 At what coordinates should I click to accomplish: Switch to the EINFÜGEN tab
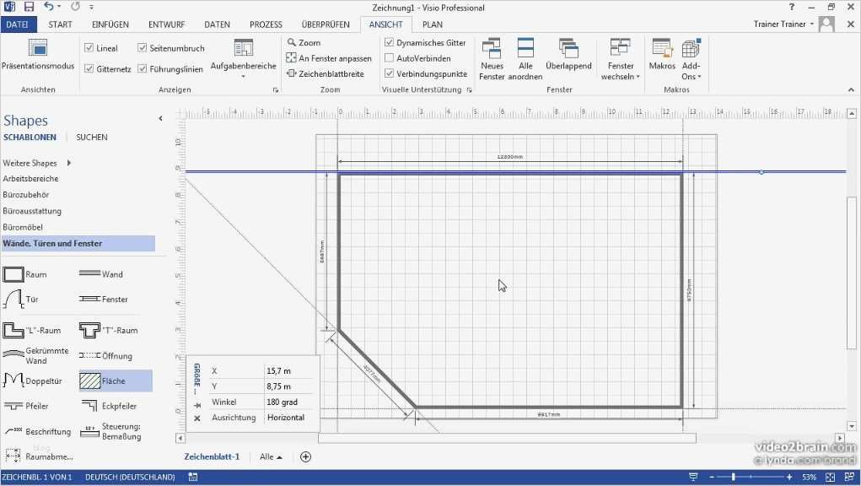click(x=110, y=24)
